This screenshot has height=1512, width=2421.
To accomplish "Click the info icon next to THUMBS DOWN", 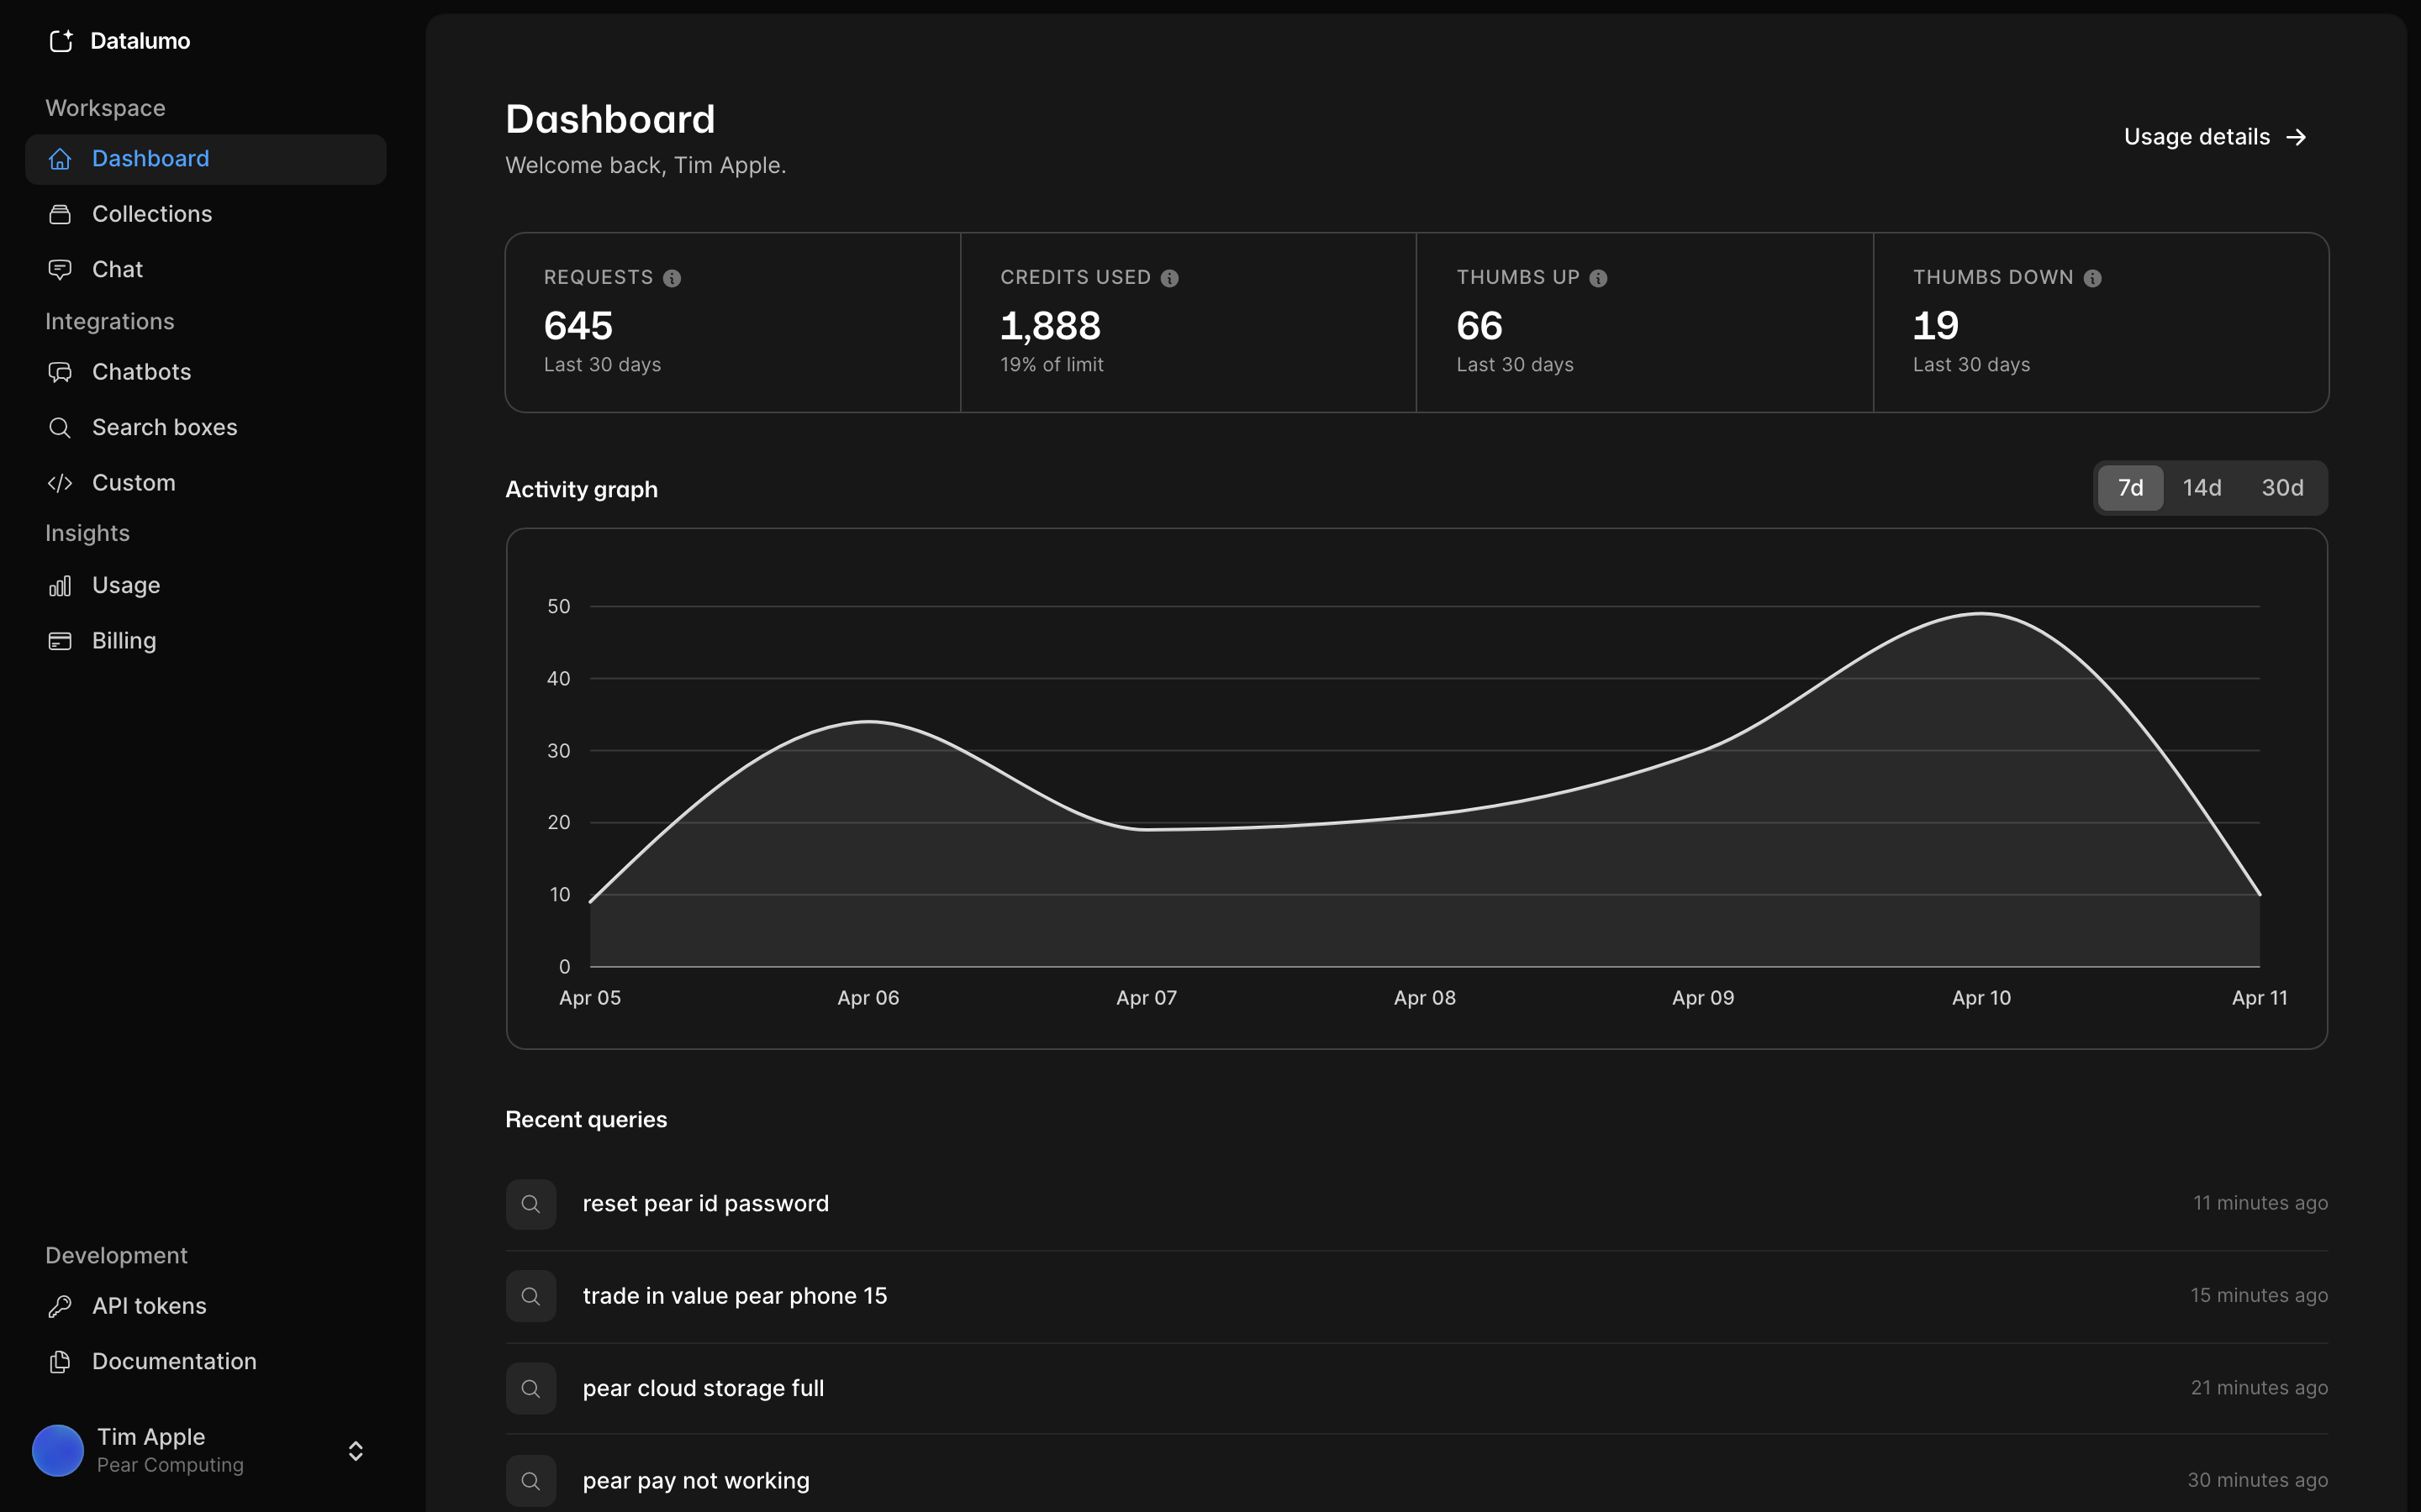I will point(2093,277).
